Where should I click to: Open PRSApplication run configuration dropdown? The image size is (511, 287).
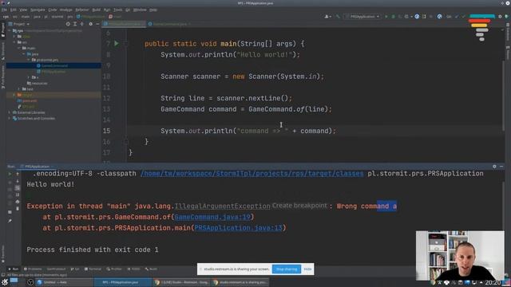pos(362,16)
